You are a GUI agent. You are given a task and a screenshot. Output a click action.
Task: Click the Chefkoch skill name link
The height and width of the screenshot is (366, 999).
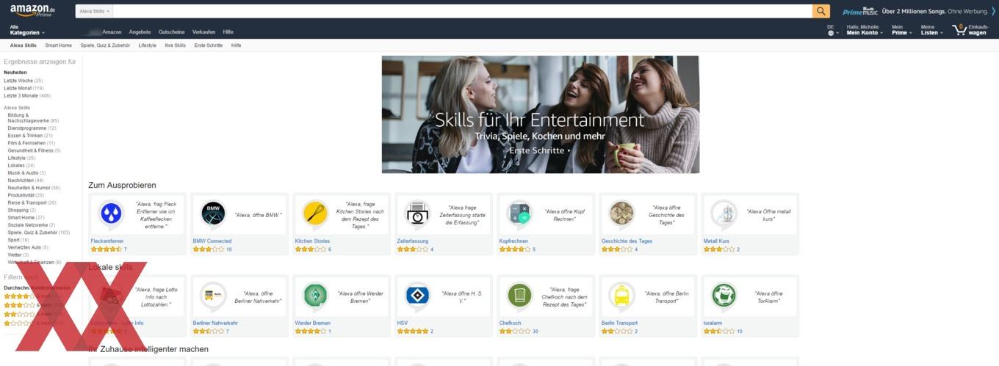(511, 323)
